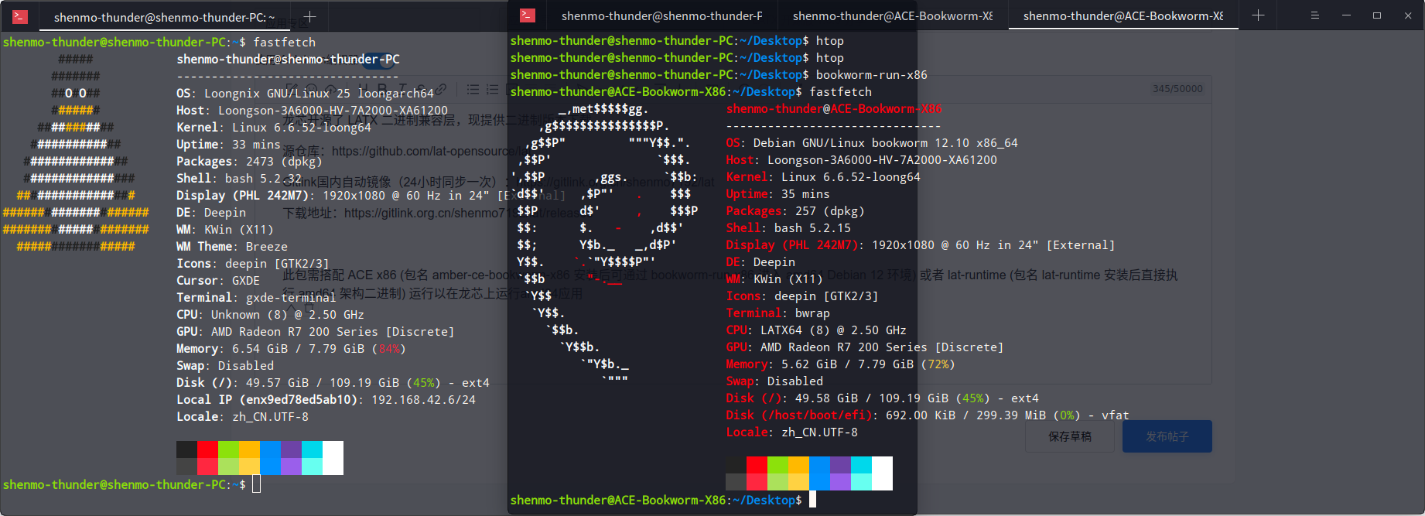The height and width of the screenshot is (516, 1425).
Task: Select the left terminal's shenmo-thunder-PC: ~ tab
Action: point(164,16)
